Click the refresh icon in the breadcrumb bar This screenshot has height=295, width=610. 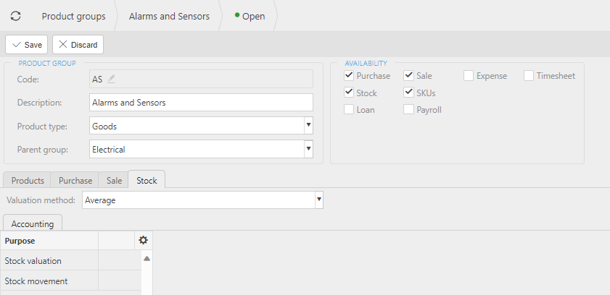15,15
